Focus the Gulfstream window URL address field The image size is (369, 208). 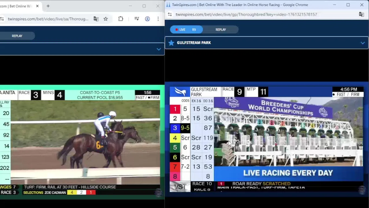click(x=246, y=14)
